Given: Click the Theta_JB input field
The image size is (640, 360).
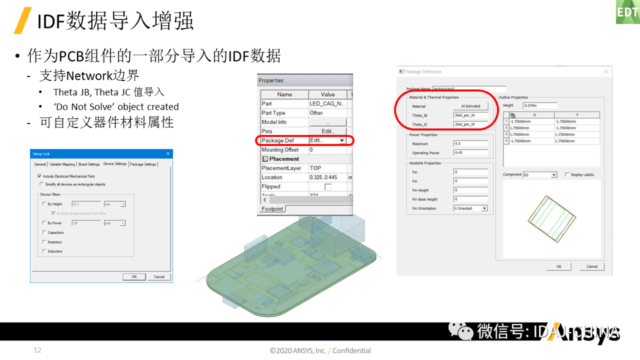Looking at the screenshot, I should point(471,115).
